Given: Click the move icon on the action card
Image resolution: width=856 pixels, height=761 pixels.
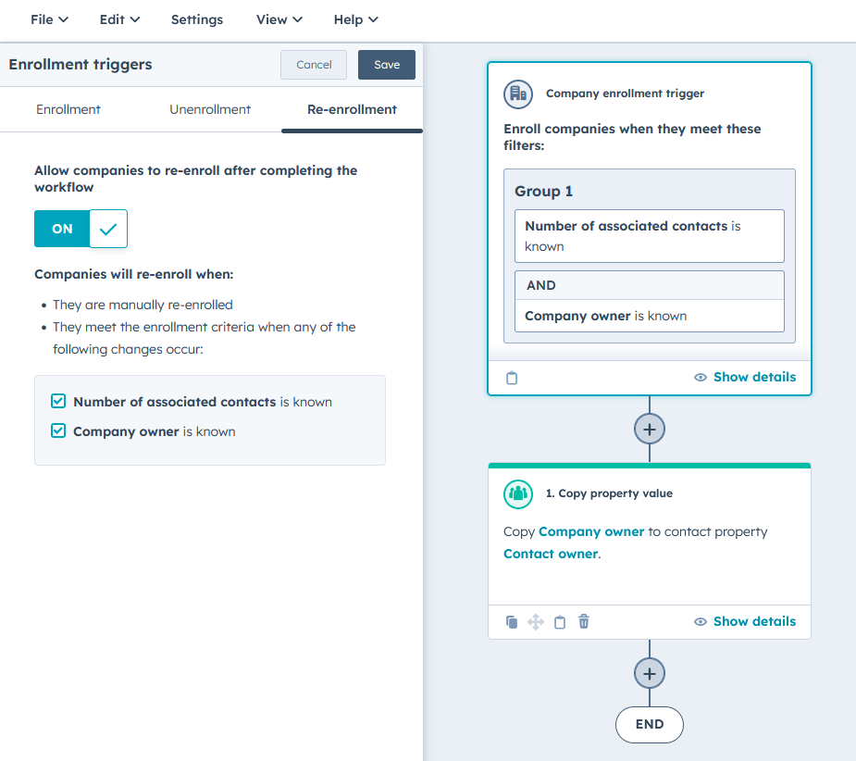Looking at the screenshot, I should click(536, 621).
